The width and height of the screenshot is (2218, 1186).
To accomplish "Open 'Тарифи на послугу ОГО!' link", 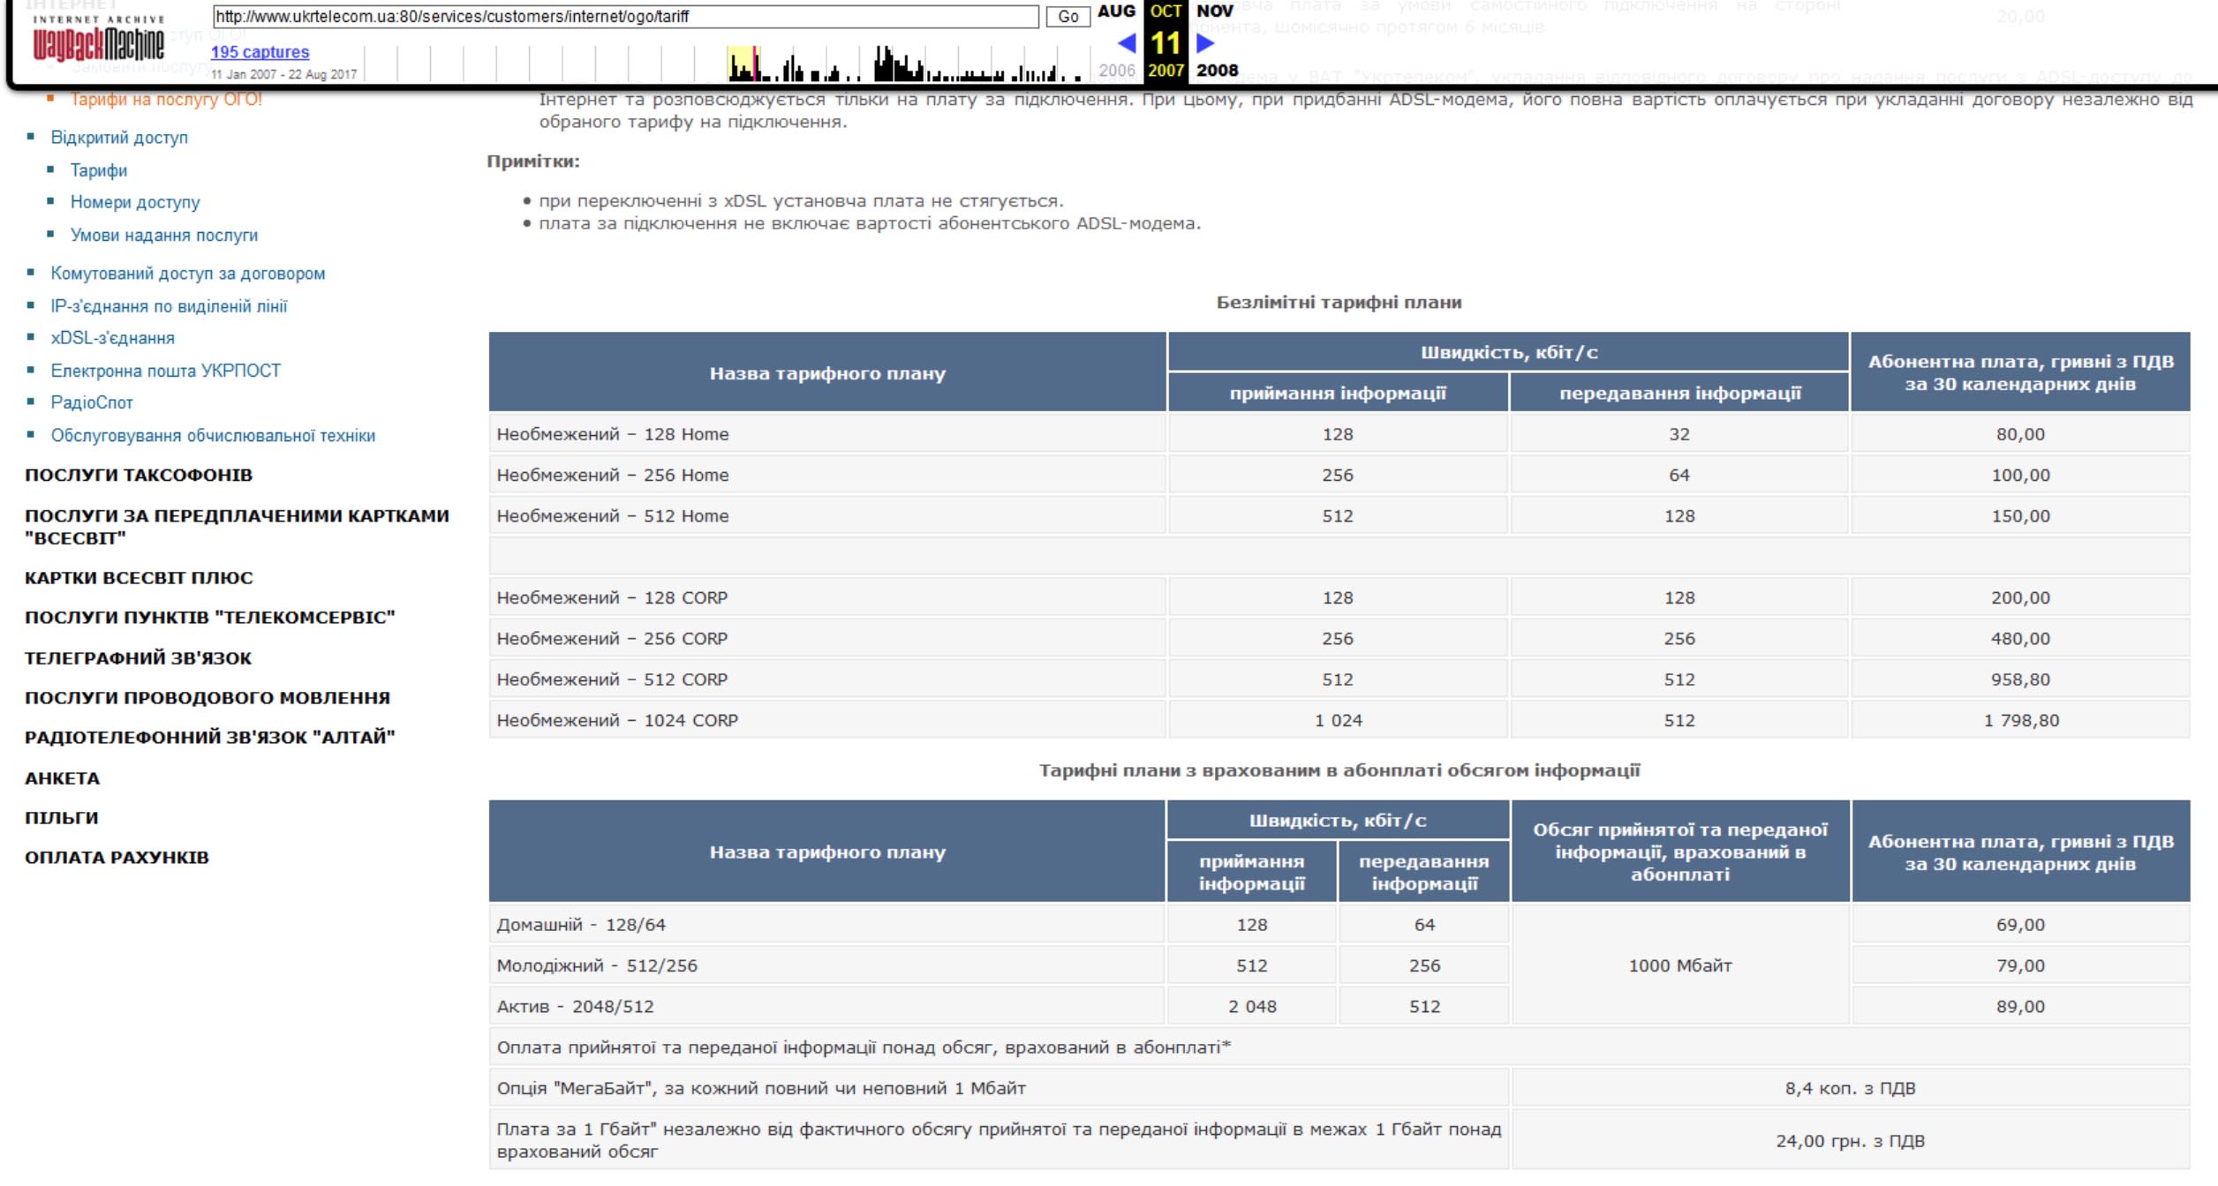I will 166,100.
